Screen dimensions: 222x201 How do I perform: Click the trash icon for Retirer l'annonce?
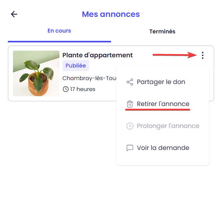130,104
